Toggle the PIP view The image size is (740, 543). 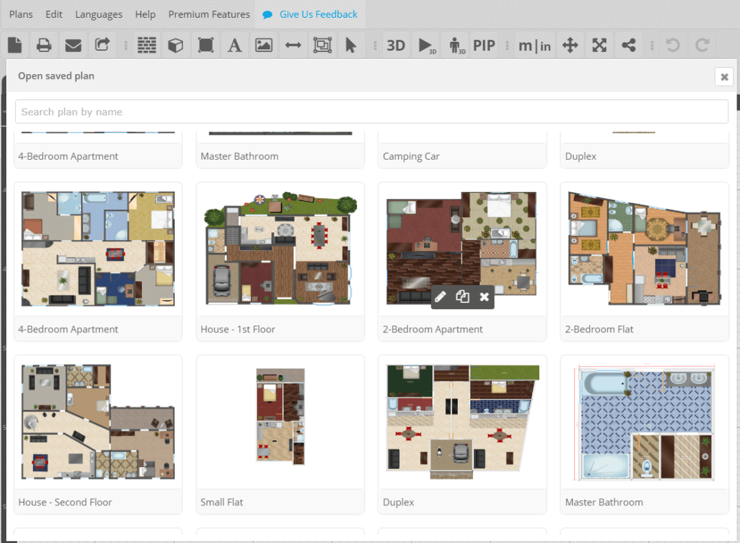coord(484,45)
